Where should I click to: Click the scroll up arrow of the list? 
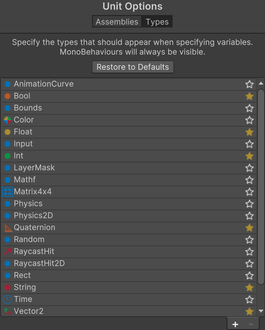point(261,83)
